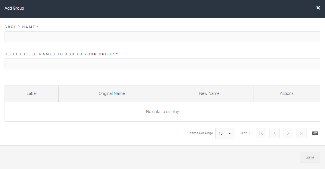
Task: Click the Group Name input field
Action: tap(162, 37)
